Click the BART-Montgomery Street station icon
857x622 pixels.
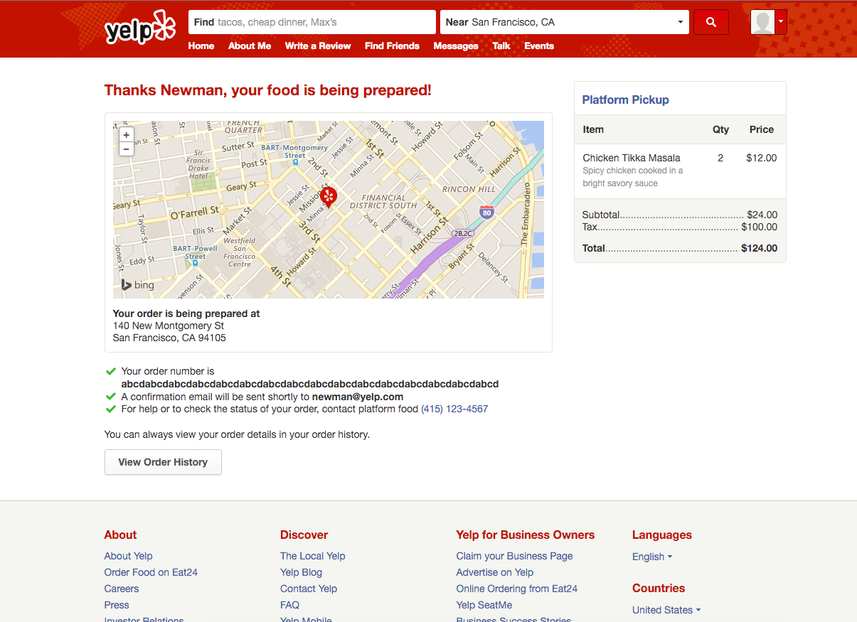(x=295, y=163)
